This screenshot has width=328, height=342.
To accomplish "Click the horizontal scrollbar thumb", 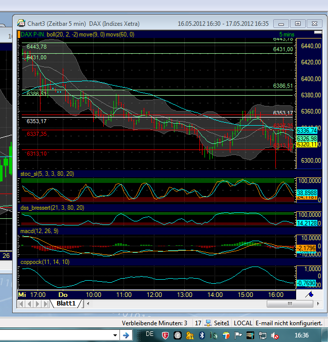I will (290, 303).
